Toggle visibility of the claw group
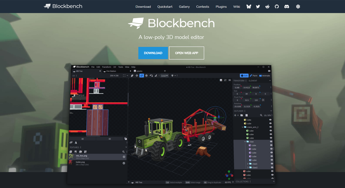The width and height of the screenshot is (345, 188). (x=271, y=142)
